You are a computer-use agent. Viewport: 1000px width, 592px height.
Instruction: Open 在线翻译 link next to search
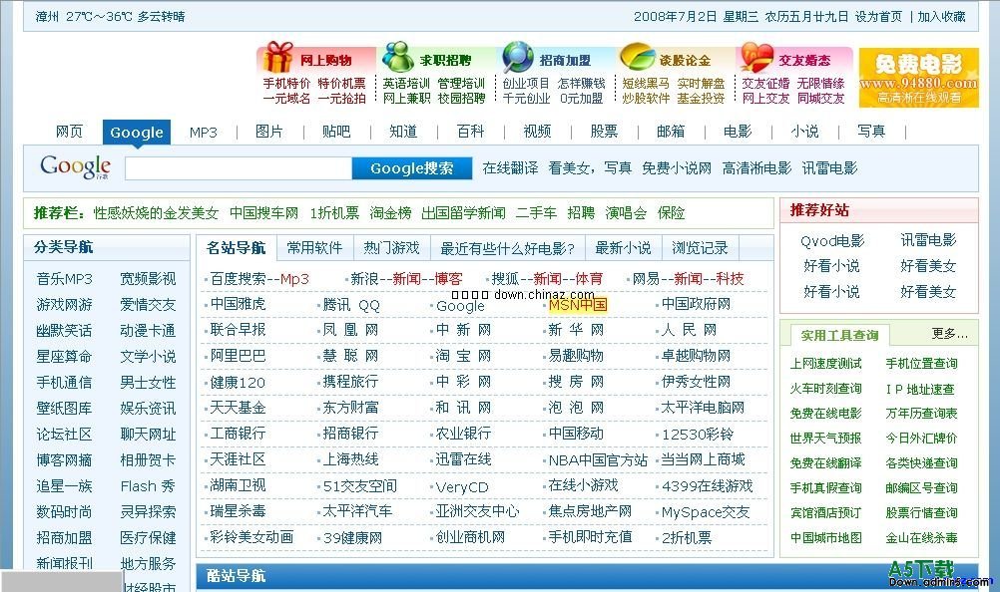(510, 168)
